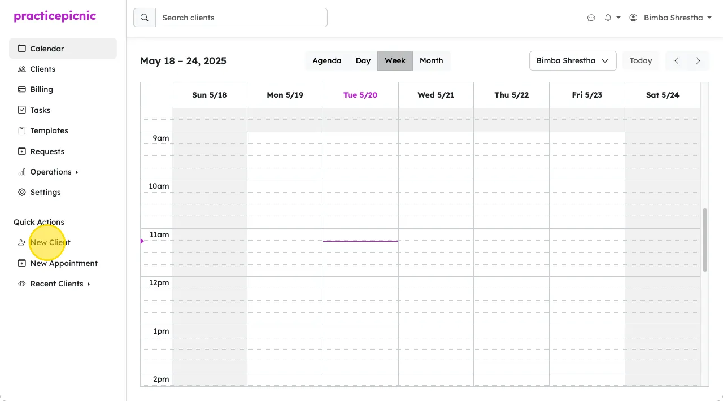
Task: Click the current time line on Tuesday
Action: 360,241
